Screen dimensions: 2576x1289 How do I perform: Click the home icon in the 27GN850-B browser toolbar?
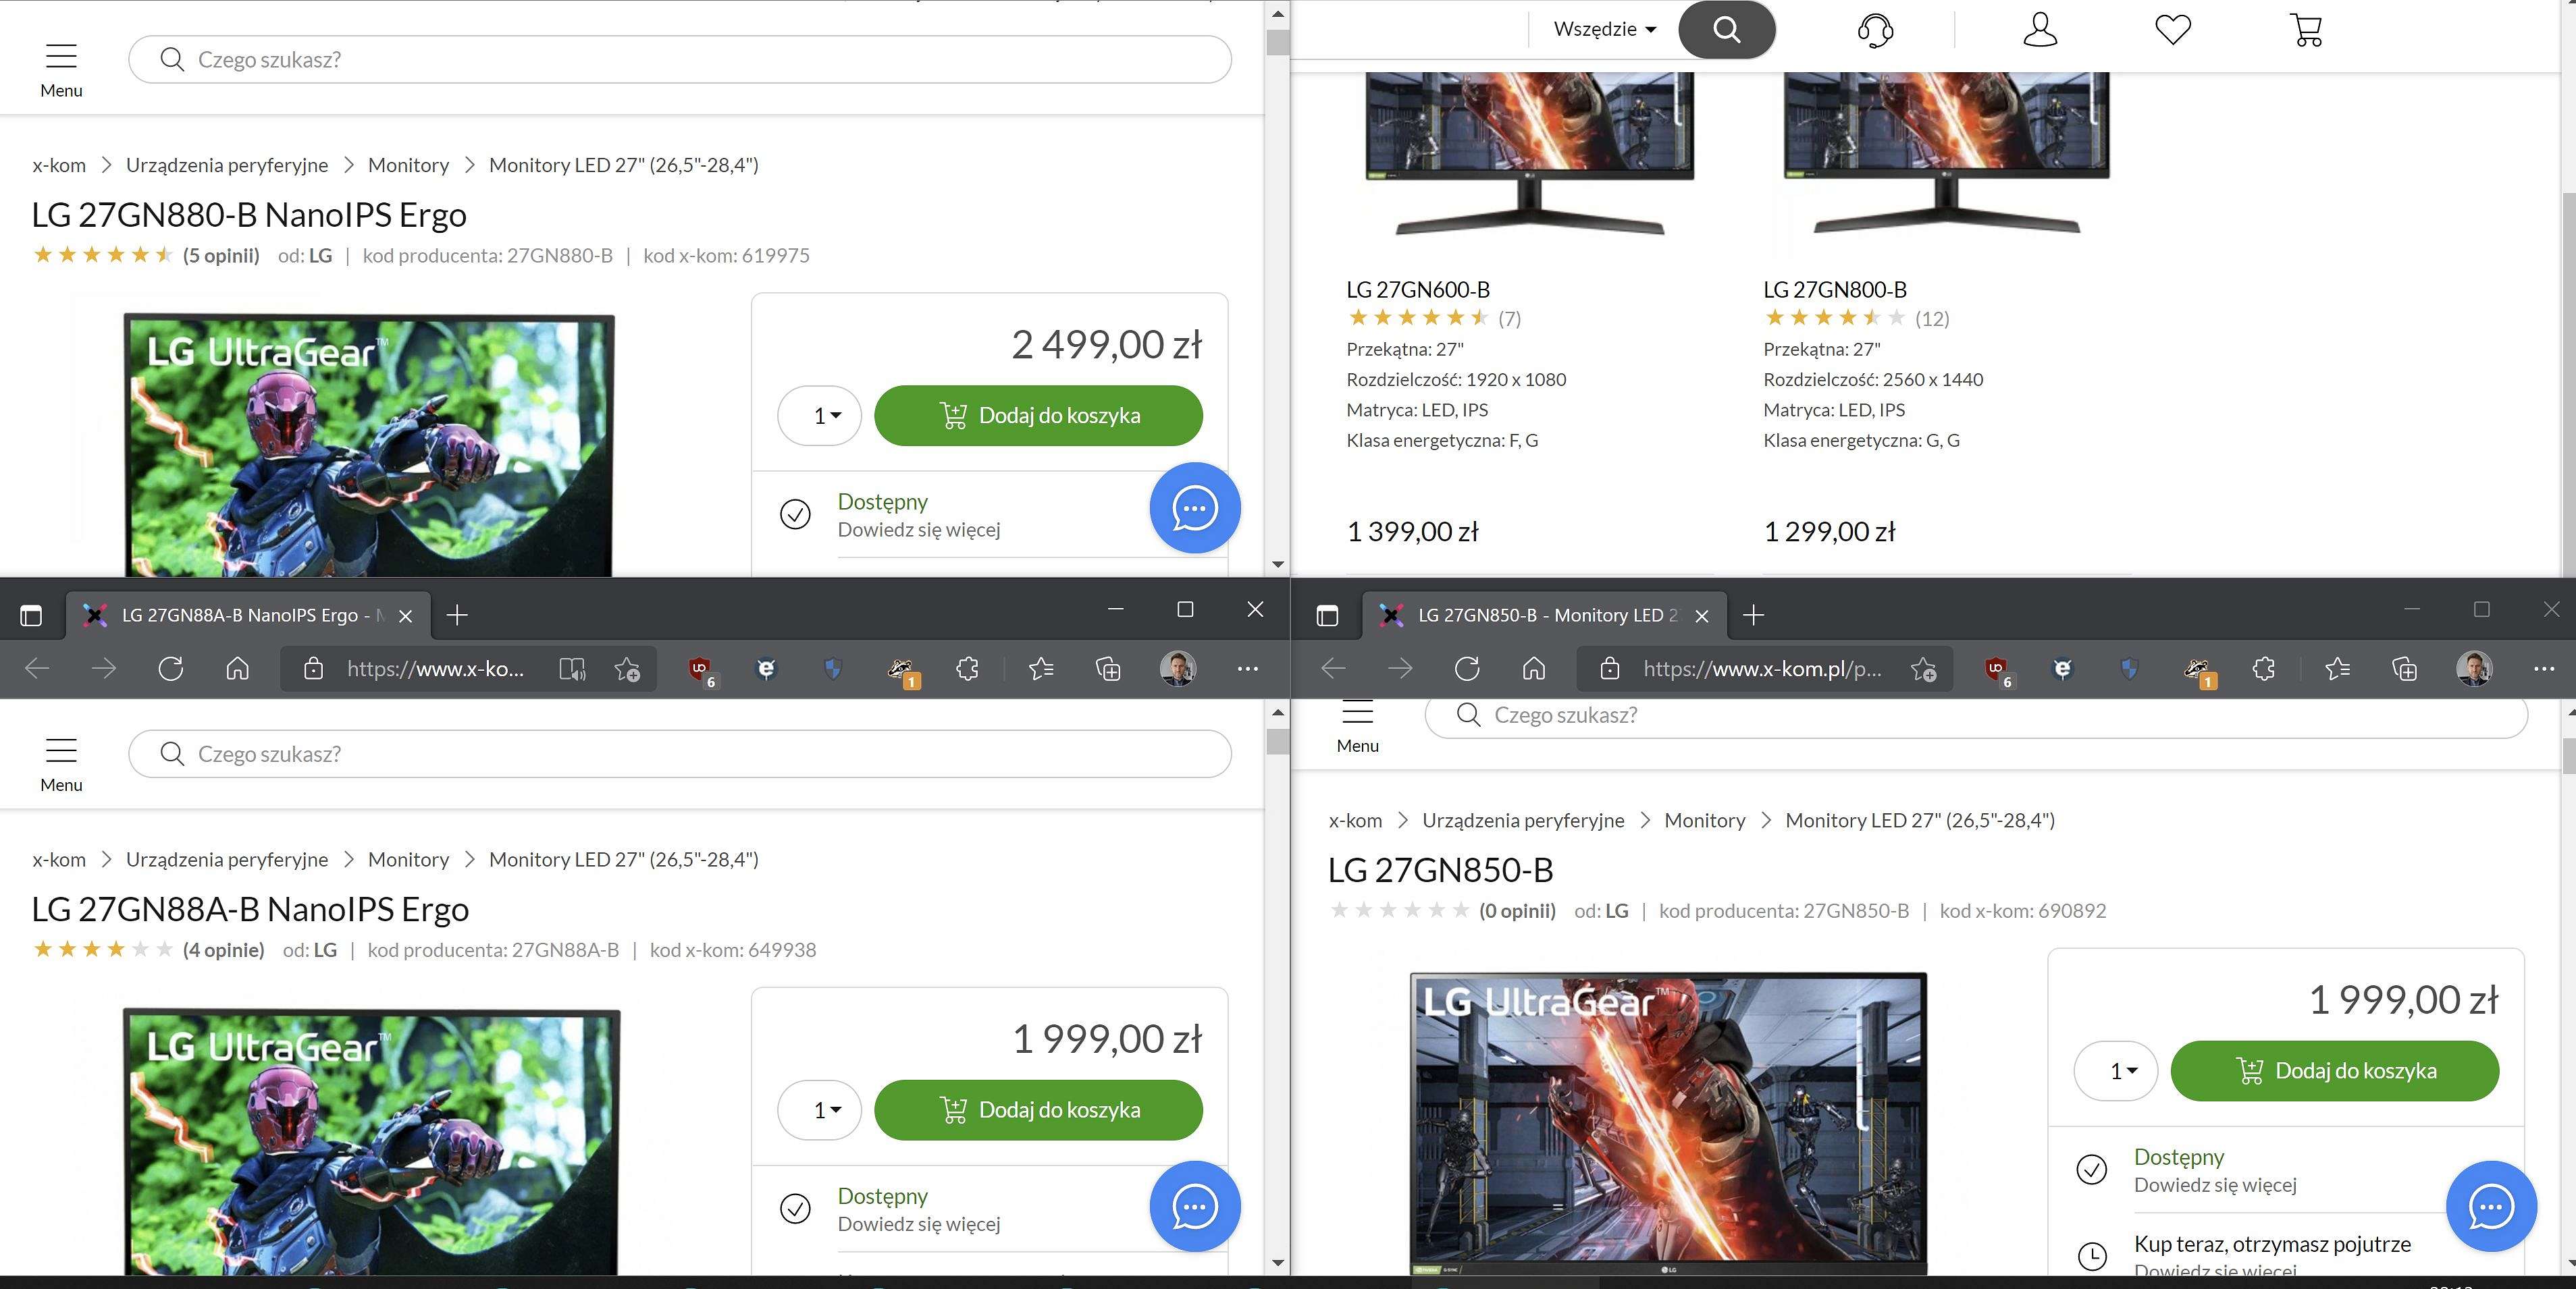click(1534, 669)
